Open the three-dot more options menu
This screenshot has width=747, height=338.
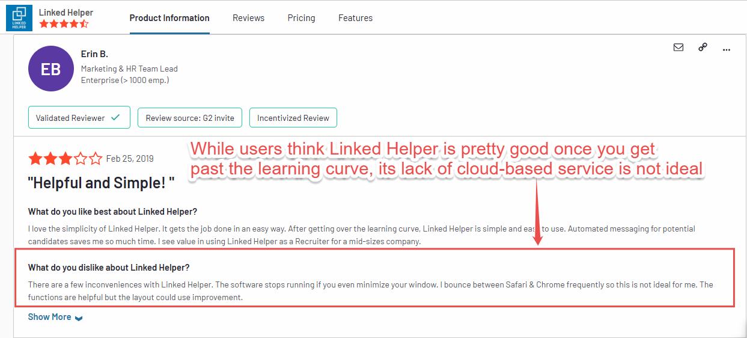[726, 49]
